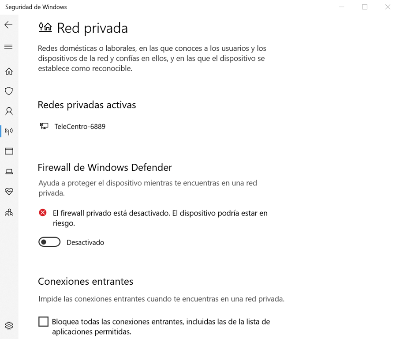The image size is (396, 339).
Task: Click the network adapter icon beside TeleCentro-6889
Action: click(44, 126)
